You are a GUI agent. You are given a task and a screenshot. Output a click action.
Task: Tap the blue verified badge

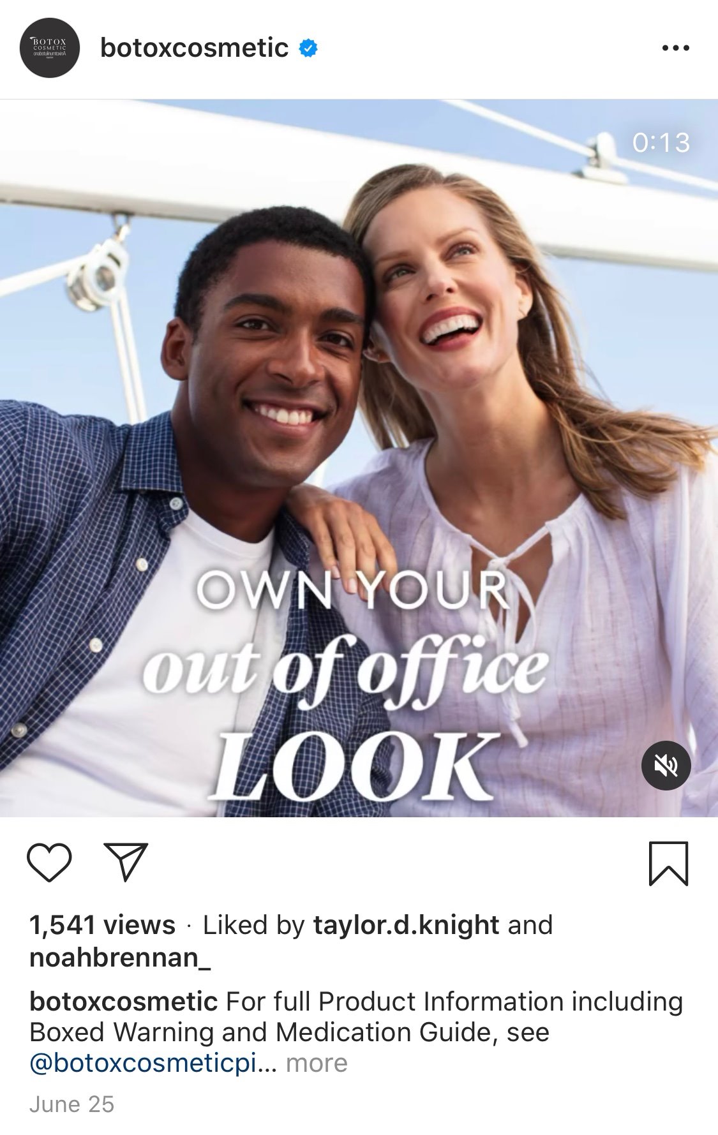click(x=308, y=48)
